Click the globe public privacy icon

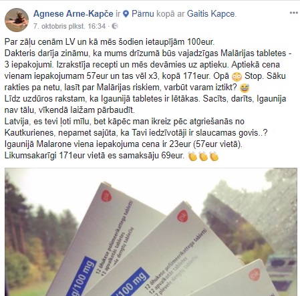tap(114, 26)
